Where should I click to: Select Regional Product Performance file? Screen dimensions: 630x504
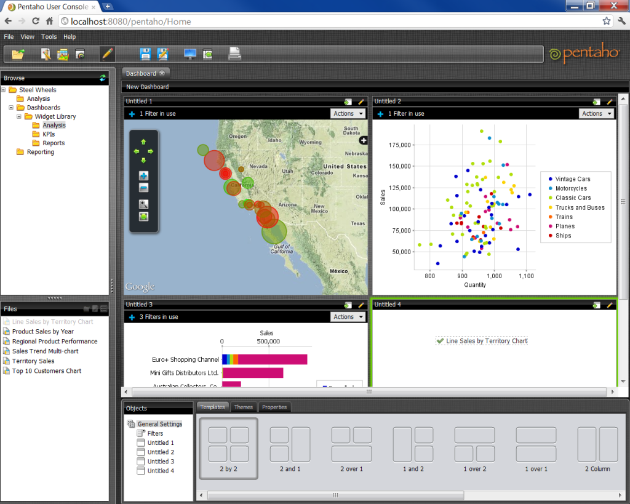tap(55, 341)
